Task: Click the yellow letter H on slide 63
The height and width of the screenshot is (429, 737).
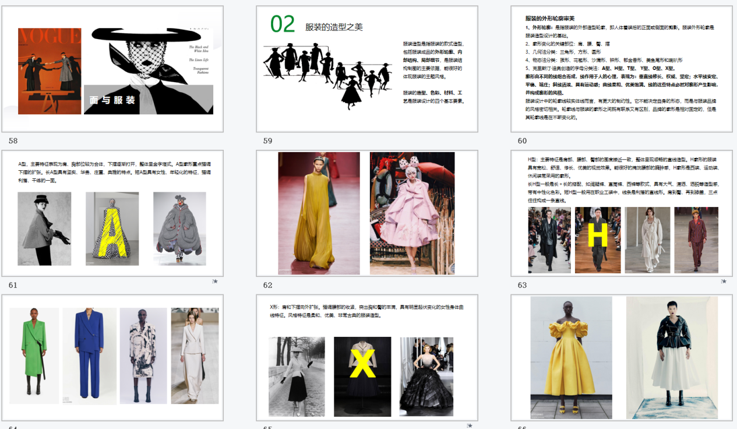Action: pos(597,235)
